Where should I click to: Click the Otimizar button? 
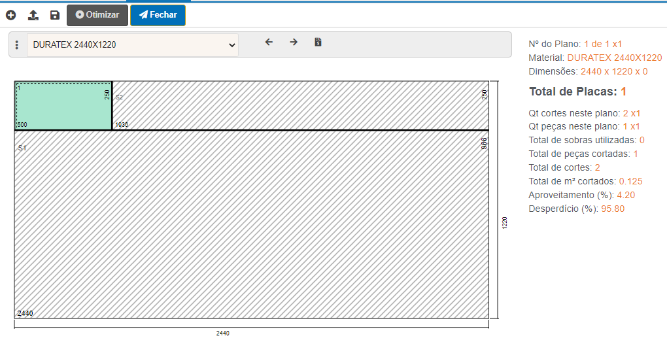pyautogui.click(x=97, y=15)
